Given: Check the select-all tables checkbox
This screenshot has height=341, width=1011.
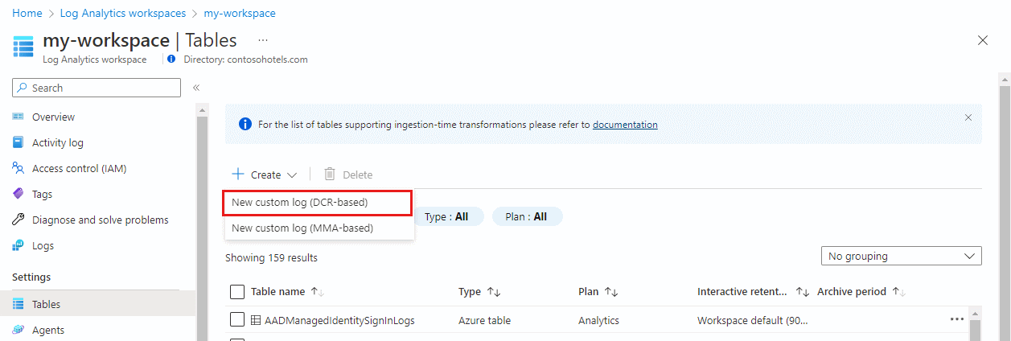Looking at the screenshot, I should click(237, 291).
